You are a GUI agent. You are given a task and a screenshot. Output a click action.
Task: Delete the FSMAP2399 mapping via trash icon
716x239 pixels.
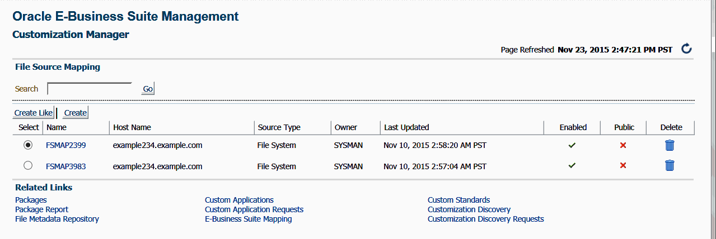[670, 145]
